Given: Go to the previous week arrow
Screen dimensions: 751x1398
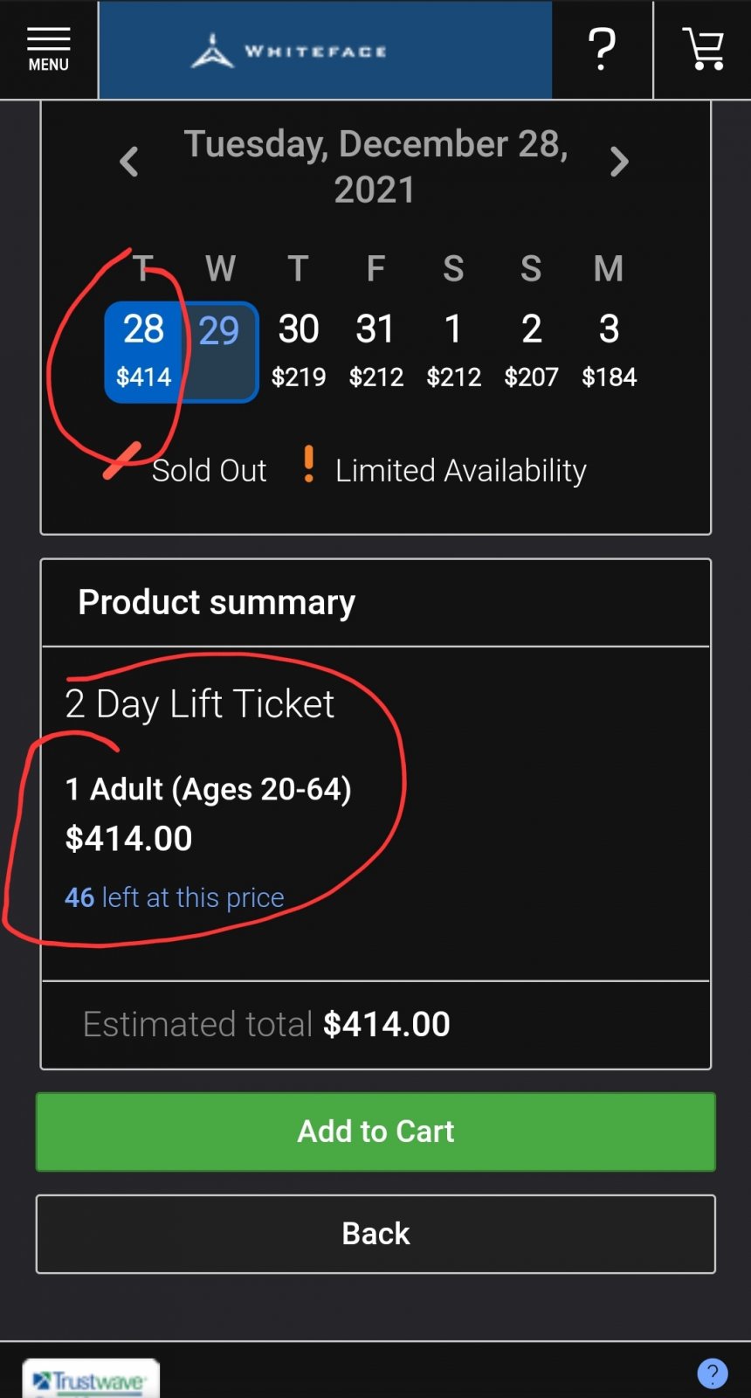Looking at the screenshot, I should click(129, 162).
